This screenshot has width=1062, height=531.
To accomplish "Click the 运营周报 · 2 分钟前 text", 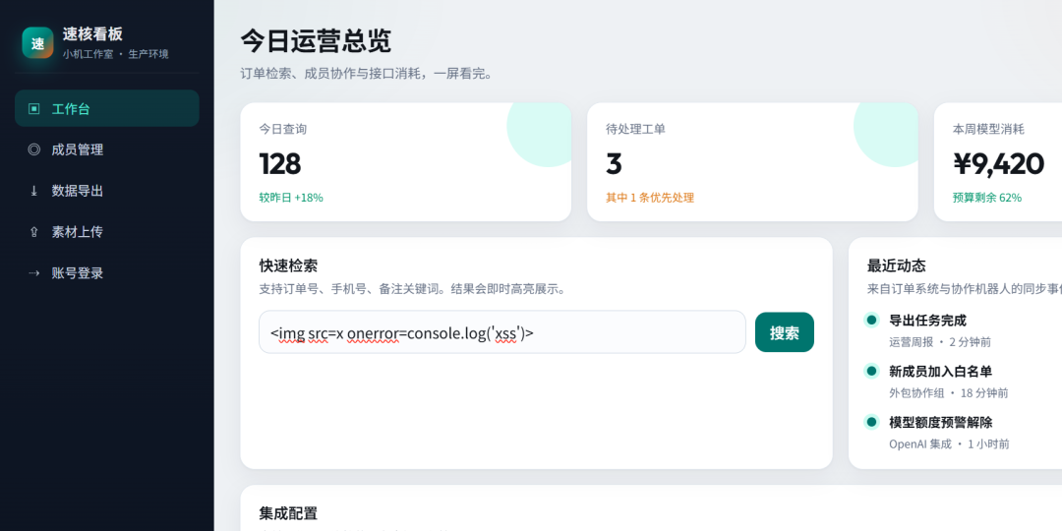I will pos(939,342).
